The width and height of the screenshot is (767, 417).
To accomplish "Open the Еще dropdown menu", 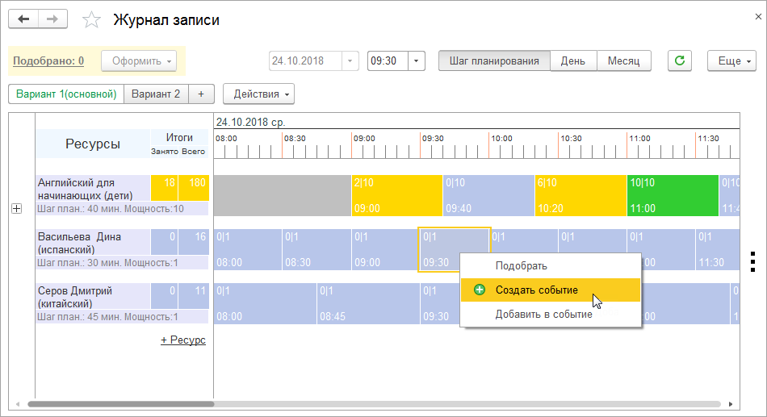I will (x=731, y=60).
